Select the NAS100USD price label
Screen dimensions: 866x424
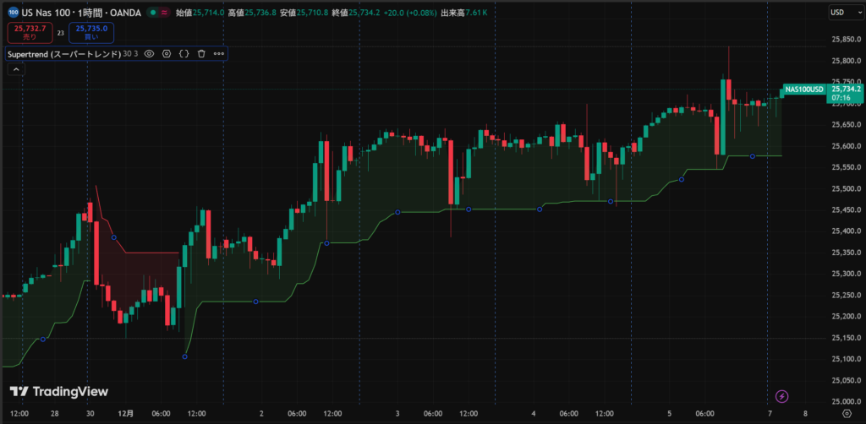pos(803,89)
